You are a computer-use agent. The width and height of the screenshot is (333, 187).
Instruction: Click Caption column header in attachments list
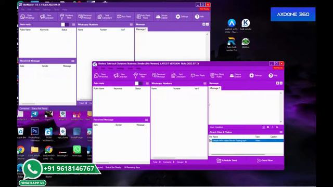point(274,137)
